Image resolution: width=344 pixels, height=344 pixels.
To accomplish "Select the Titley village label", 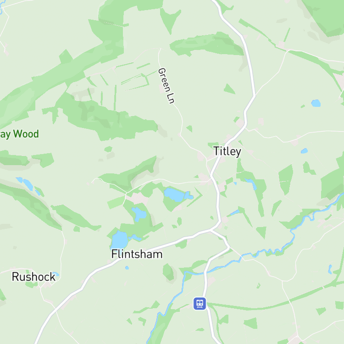I will 227,151.
